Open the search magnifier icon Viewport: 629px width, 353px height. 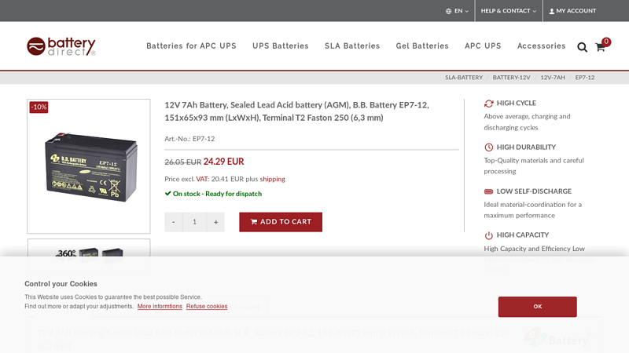pyautogui.click(x=582, y=47)
